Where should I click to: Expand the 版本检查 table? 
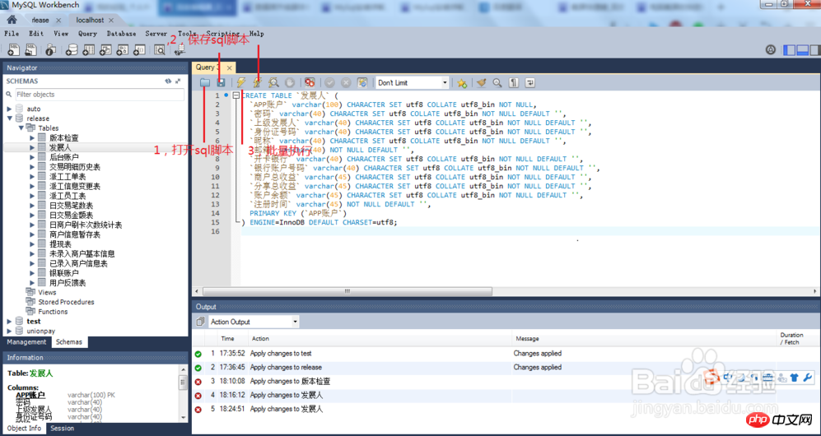(32, 138)
